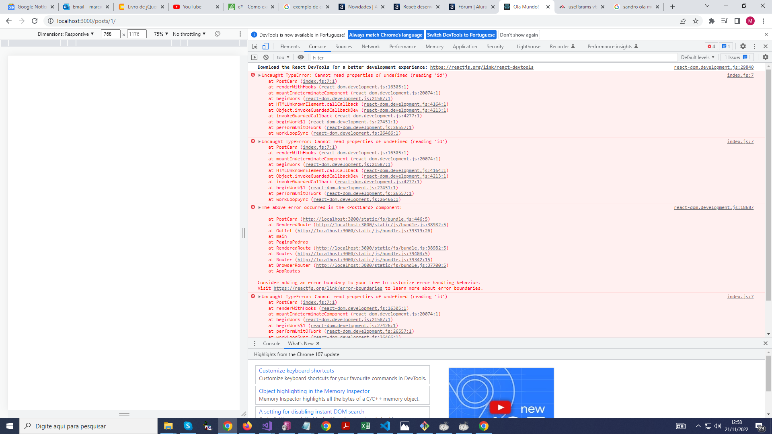Screen dimensions: 772x434
Task: Switch to the Sources tab
Action: tap(344, 47)
